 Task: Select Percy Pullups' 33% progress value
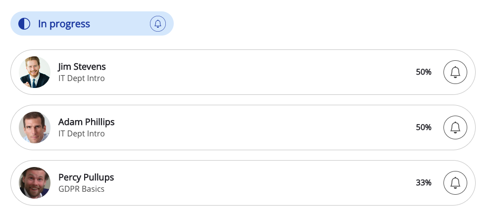(424, 183)
